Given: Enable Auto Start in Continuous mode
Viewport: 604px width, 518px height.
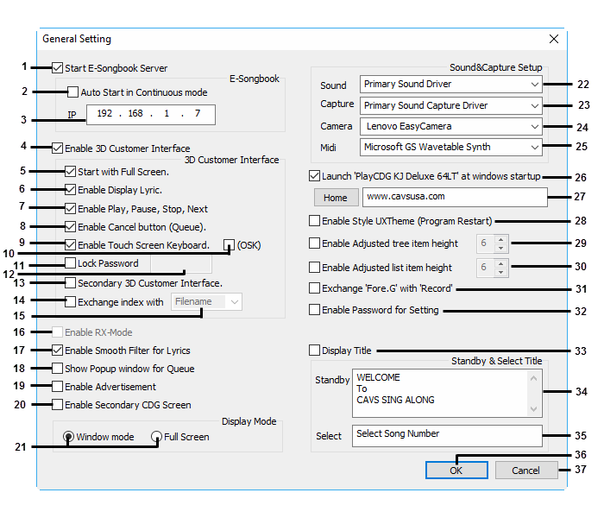Looking at the screenshot, I should click(x=73, y=92).
